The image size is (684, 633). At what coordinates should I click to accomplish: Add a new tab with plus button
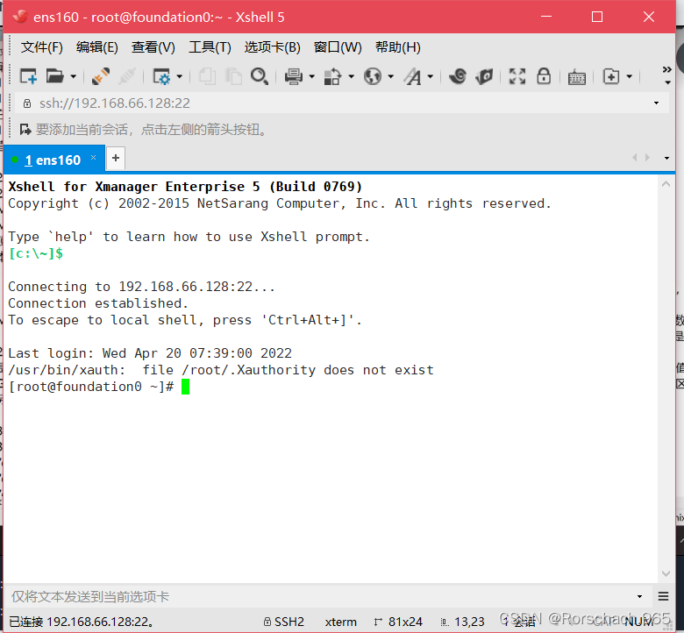[x=116, y=158]
